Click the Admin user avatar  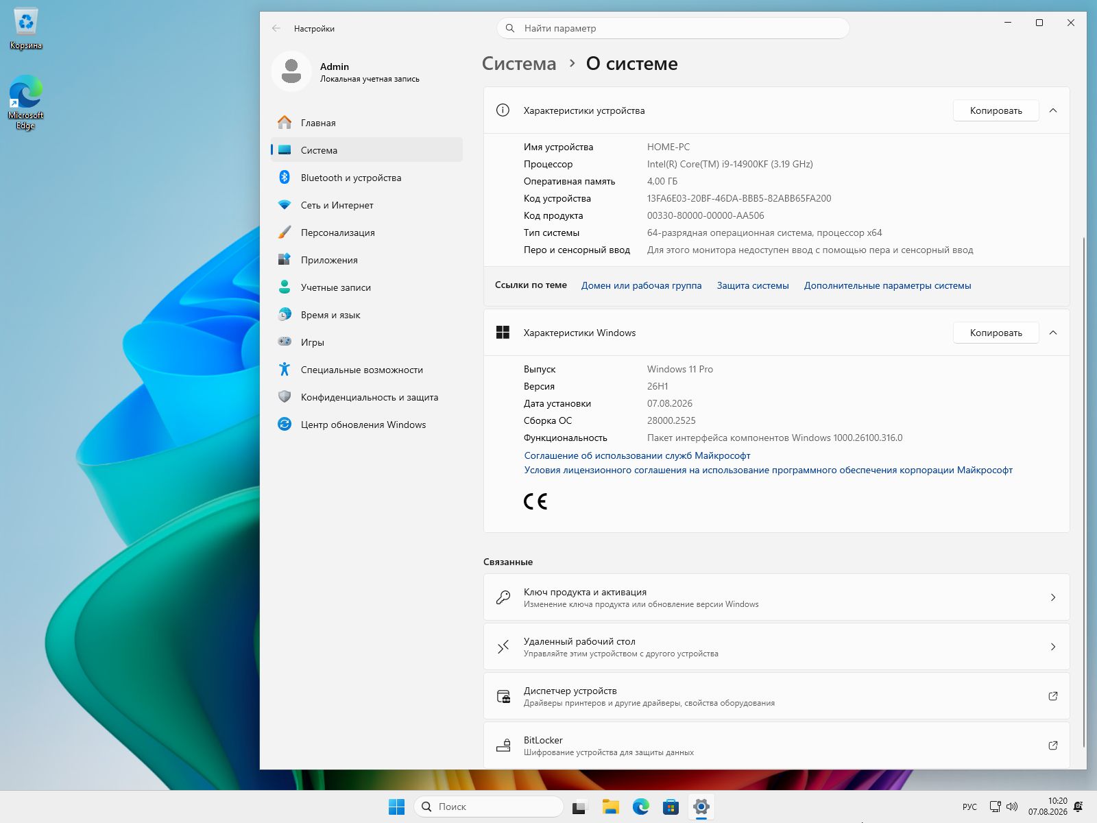pos(291,71)
